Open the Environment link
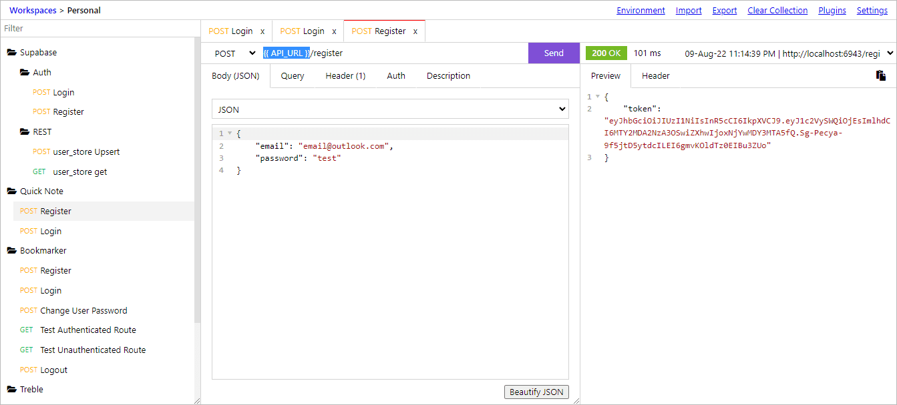The width and height of the screenshot is (897, 405). pos(641,11)
